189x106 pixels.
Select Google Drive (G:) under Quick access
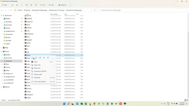tap(10, 31)
